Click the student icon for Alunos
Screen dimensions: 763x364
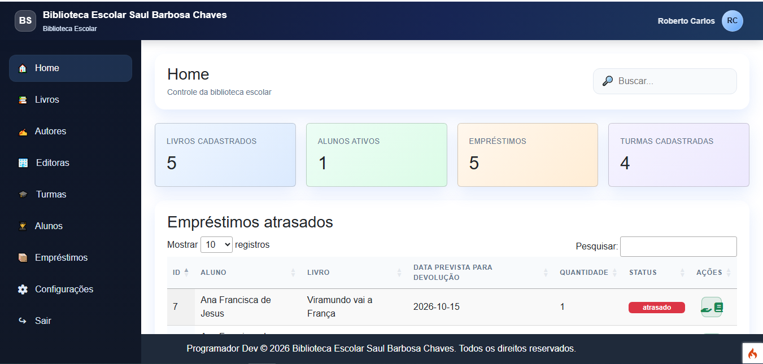tap(23, 226)
